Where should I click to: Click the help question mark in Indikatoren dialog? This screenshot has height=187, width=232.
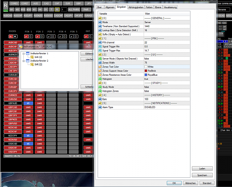pos(89,46)
